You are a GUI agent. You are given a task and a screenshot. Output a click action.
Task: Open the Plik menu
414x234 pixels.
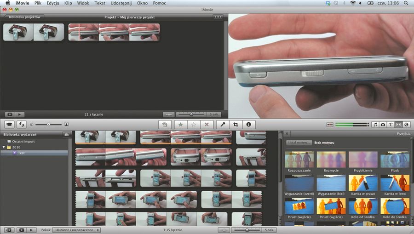[38, 3]
